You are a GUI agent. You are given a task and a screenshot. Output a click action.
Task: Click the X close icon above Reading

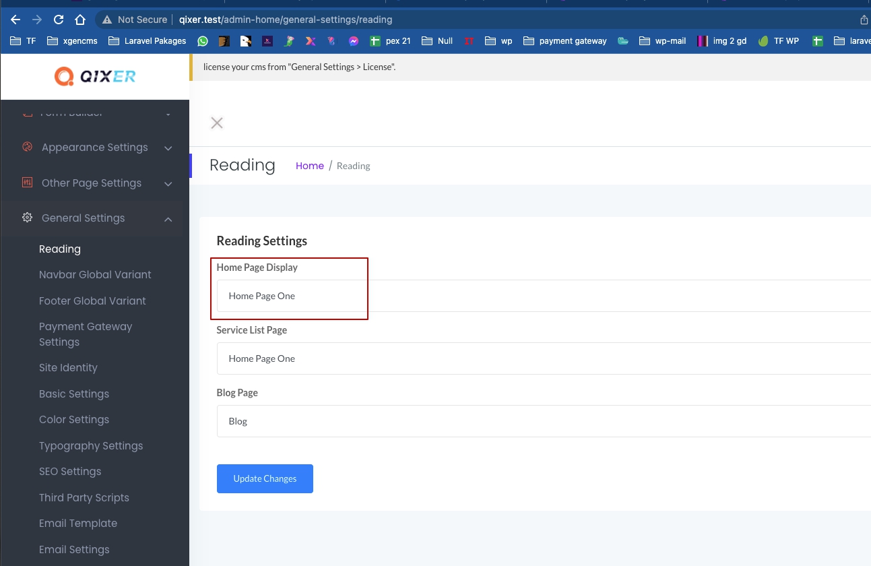click(217, 123)
